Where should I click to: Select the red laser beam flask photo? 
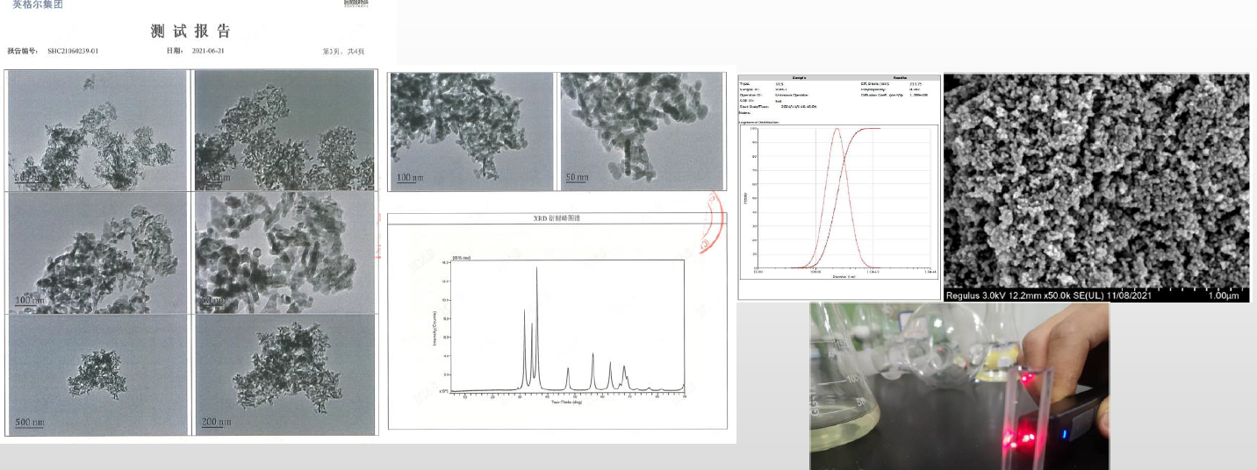click(959, 386)
